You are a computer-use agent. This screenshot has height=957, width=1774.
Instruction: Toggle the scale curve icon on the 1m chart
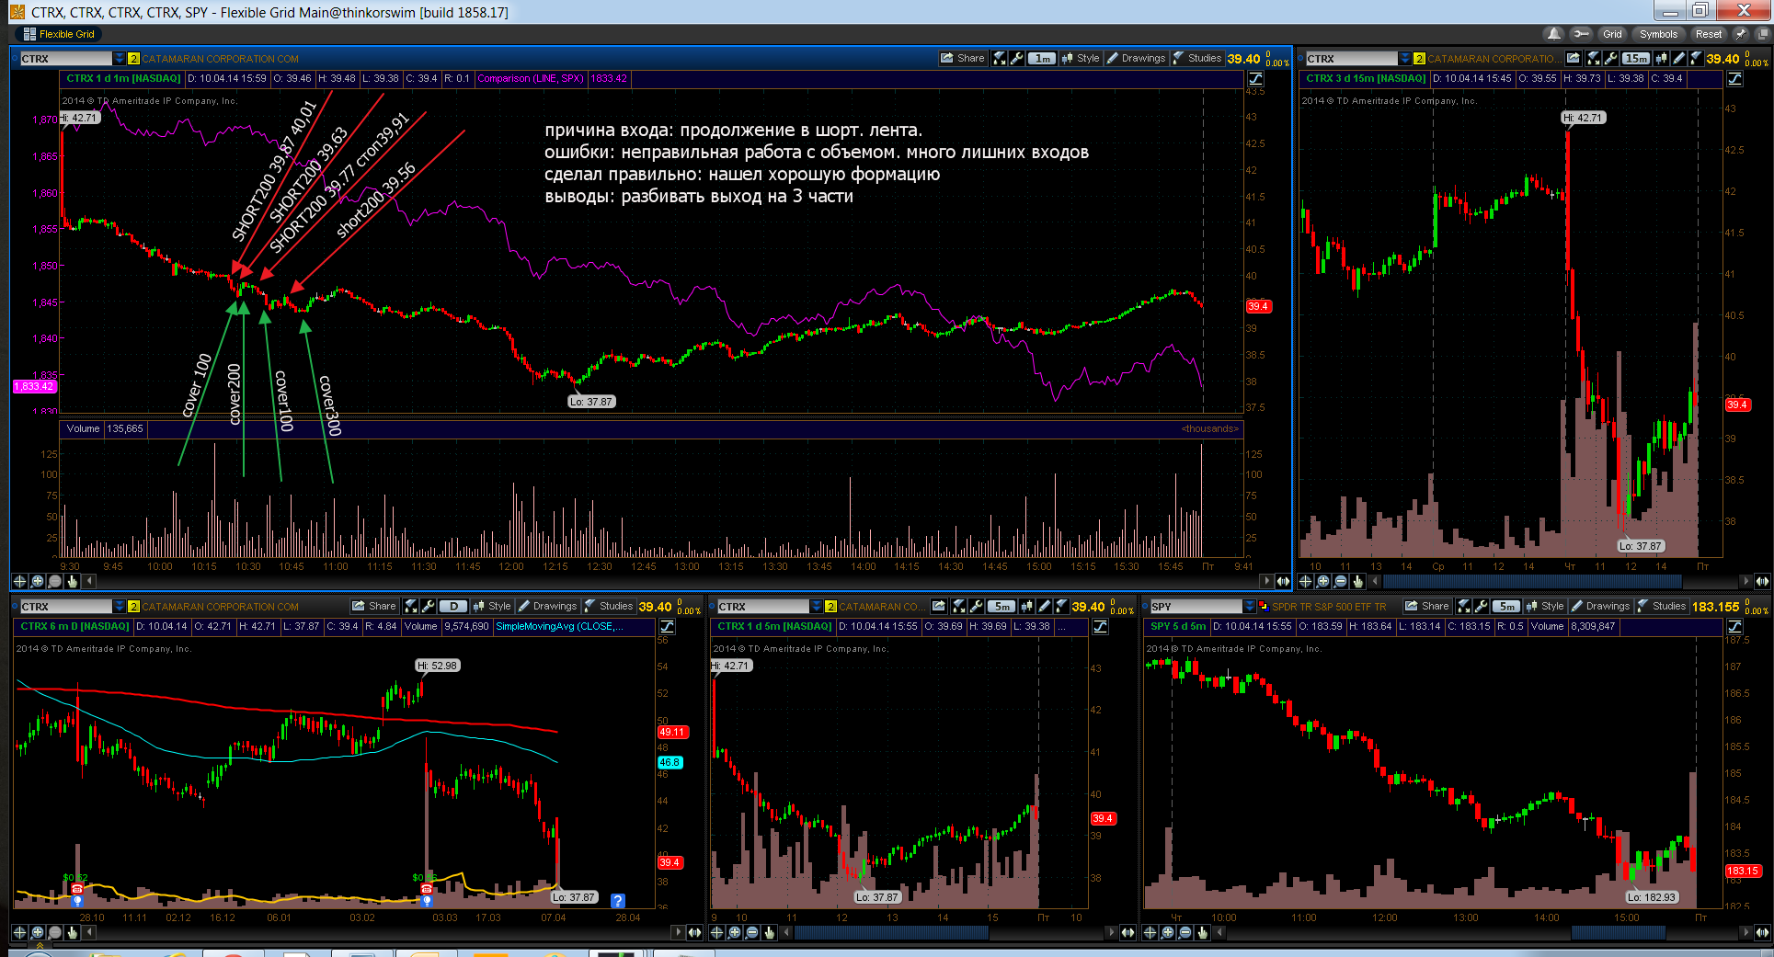click(1255, 79)
